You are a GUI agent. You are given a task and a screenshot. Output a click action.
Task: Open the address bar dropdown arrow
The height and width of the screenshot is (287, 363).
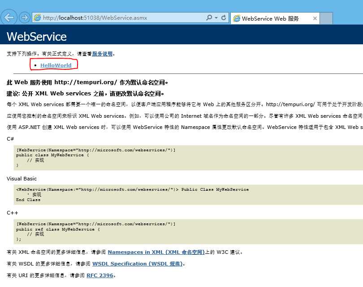[x=216, y=17]
